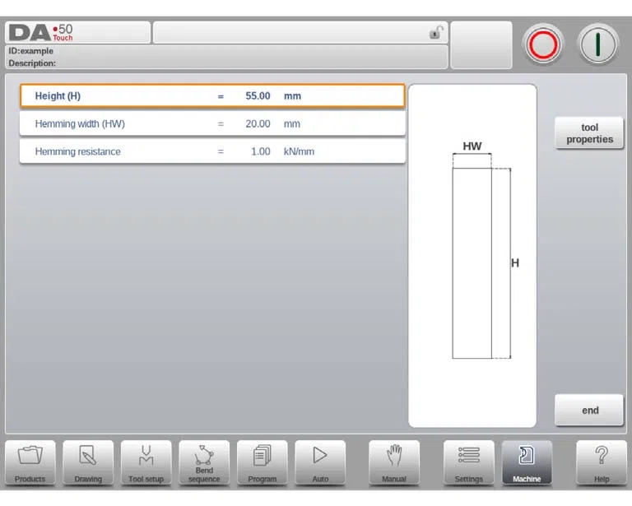This screenshot has width=632, height=506.
Task: Select the Machine tab
Action: 527,462
